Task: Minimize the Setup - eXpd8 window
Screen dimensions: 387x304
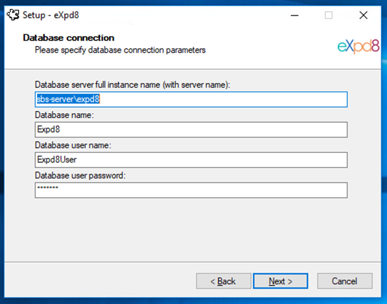Action: click(294, 15)
